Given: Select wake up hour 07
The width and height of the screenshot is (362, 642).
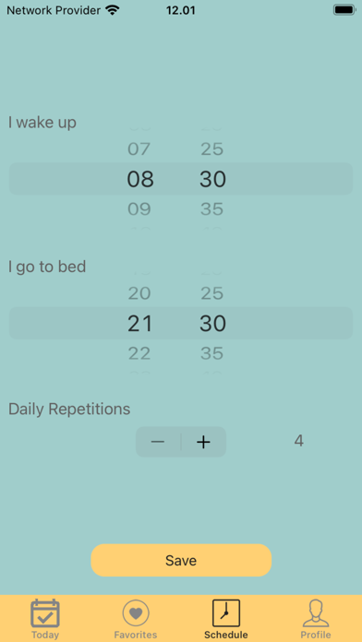Looking at the screenshot, I should pyautogui.click(x=139, y=149).
